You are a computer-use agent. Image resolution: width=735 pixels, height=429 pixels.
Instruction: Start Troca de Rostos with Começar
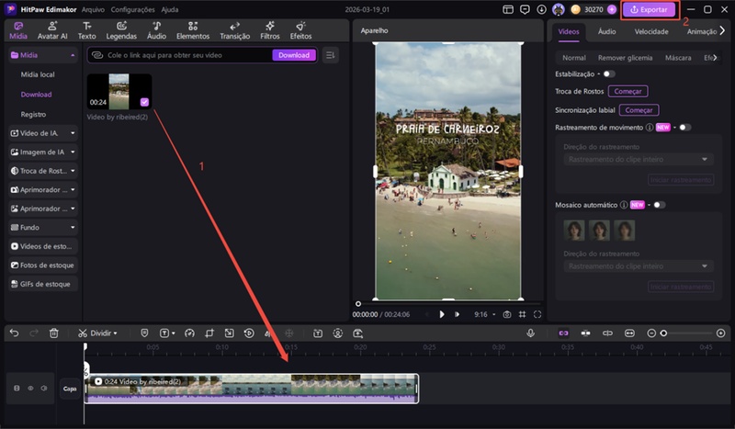coord(628,91)
